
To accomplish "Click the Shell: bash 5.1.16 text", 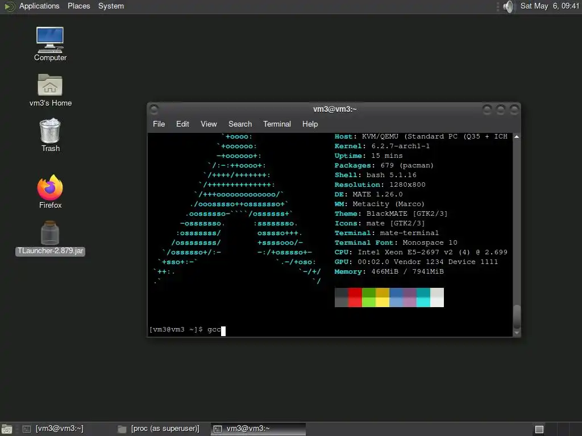I will click(x=375, y=175).
